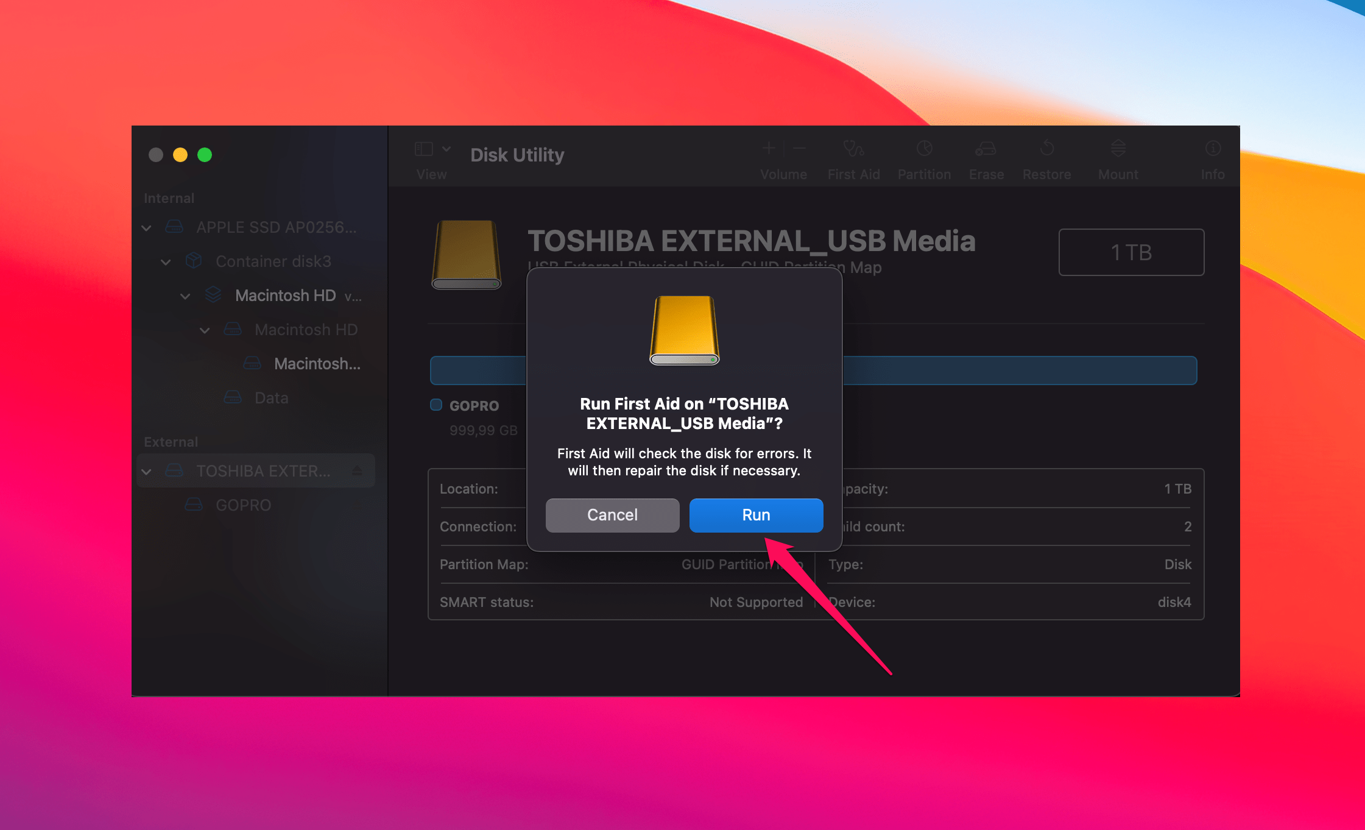This screenshot has height=830, width=1365.
Task: Click the Device disk4 value
Action: pos(1174,602)
